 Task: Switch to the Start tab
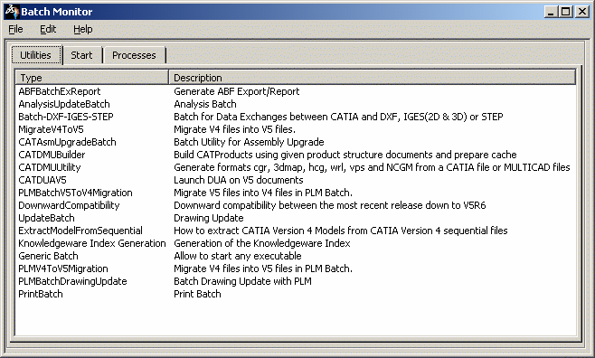[x=81, y=55]
